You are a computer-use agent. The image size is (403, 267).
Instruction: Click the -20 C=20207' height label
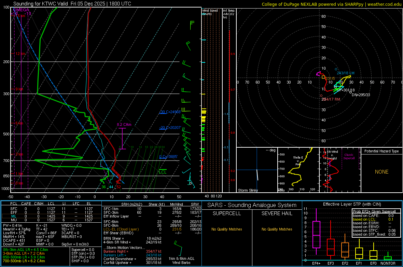click(x=170, y=128)
